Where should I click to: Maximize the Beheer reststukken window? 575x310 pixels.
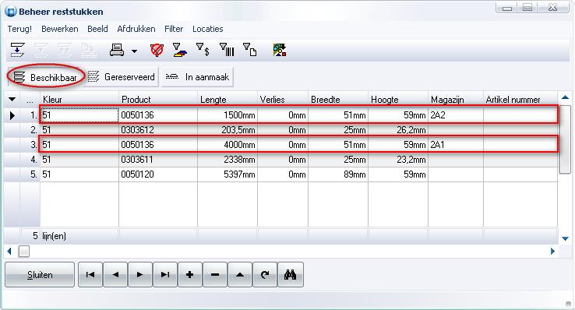coord(527,7)
